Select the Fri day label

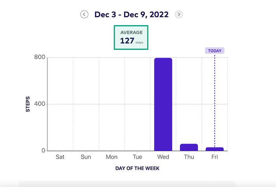tap(214, 157)
